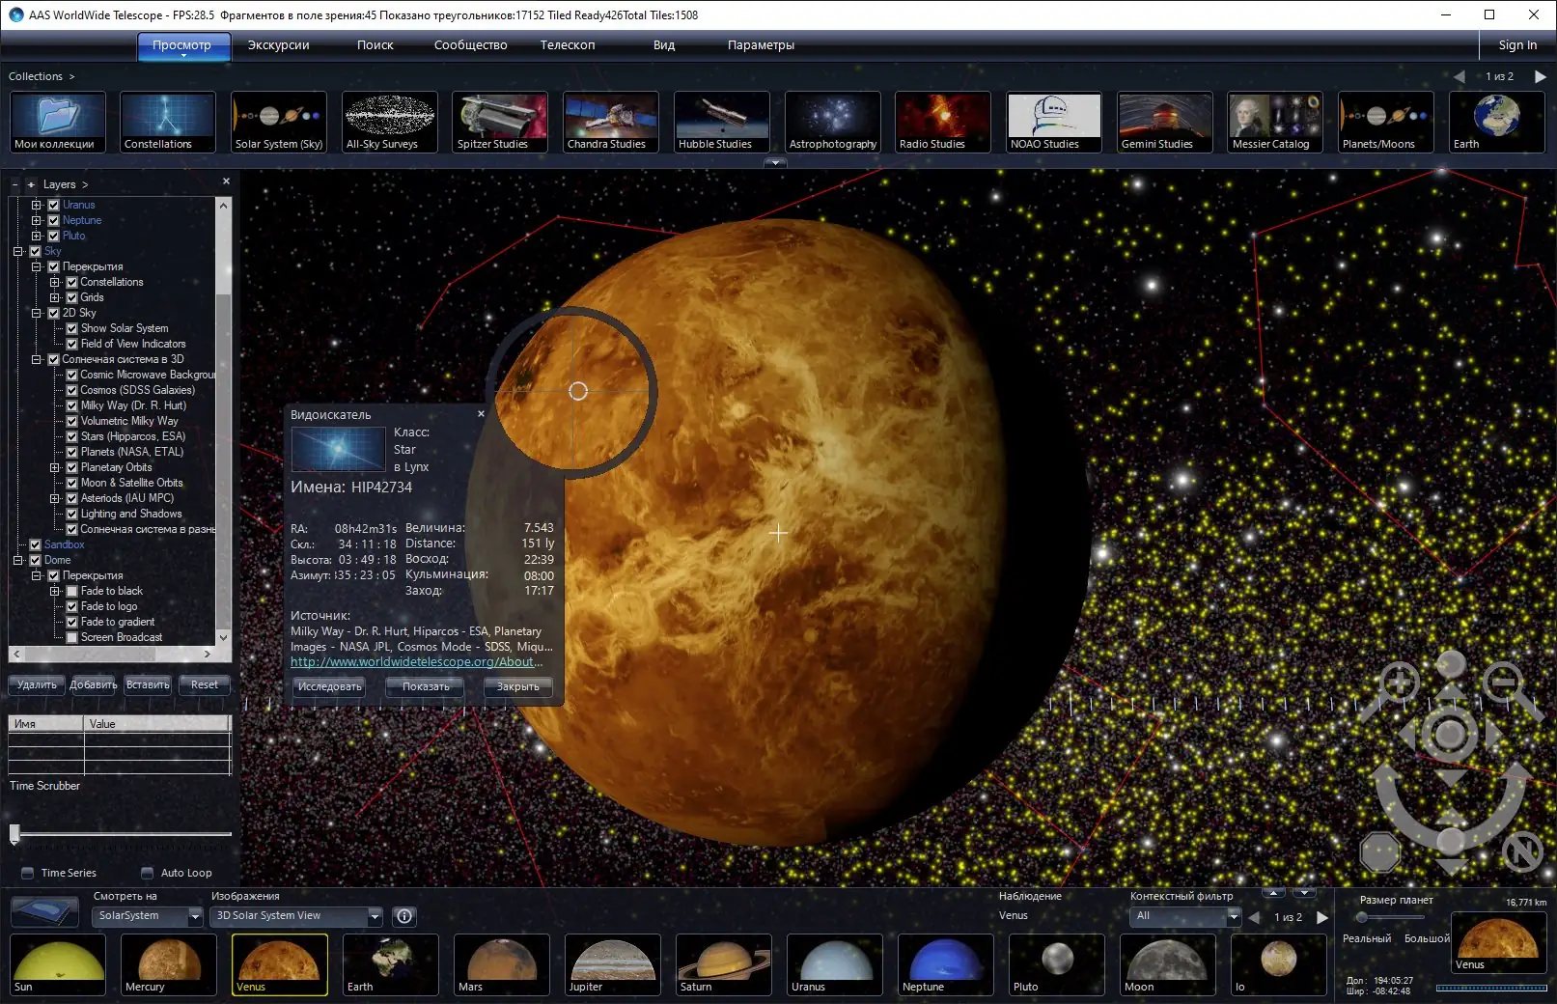This screenshot has width=1557, height=1004.
Task: Open the Вид tab
Action: (664, 45)
